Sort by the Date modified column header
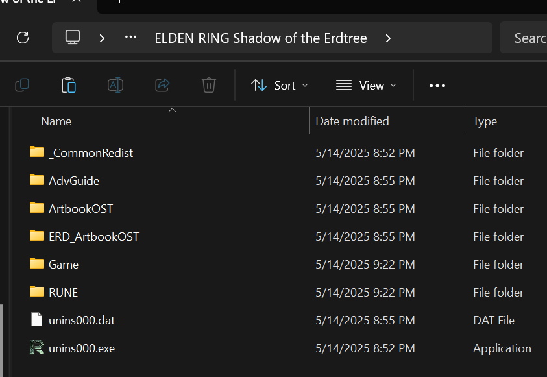 click(x=352, y=121)
